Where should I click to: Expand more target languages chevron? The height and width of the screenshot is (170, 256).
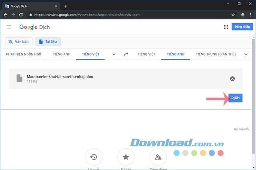(x=246, y=54)
